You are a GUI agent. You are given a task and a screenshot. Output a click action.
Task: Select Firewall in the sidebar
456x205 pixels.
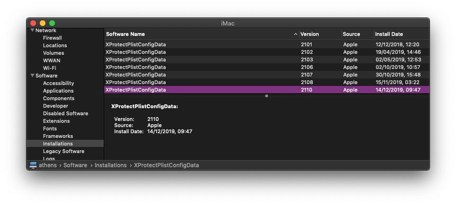pyautogui.click(x=52, y=38)
